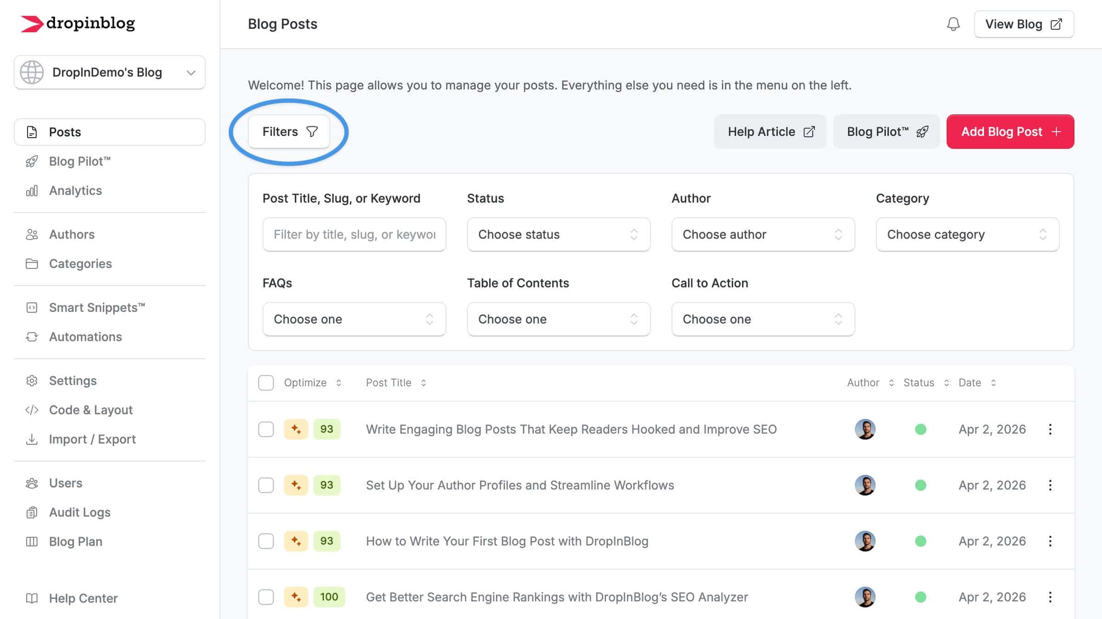This screenshot has height=619, width=1102.
Task: Open the Choose author dropdown
Action: (763, 234)
